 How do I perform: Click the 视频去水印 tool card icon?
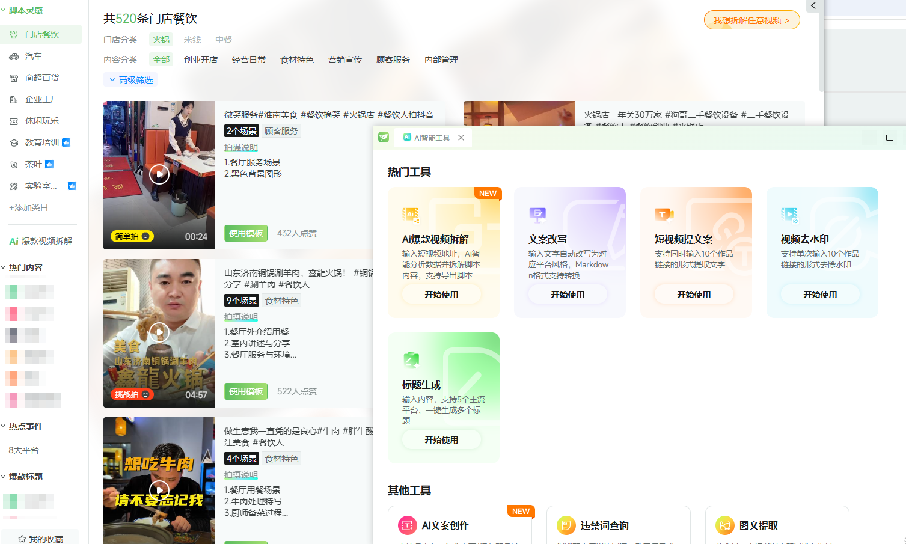[x=789, y=214]
